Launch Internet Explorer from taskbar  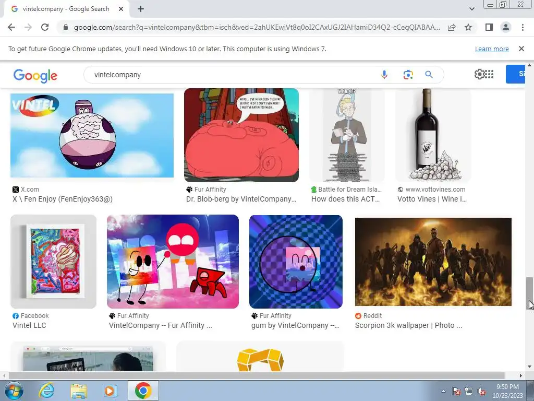[46, 391]
